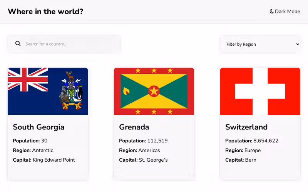The height and width of the screenshot is (192, 308).
Task: Click the search magnifying glass icon
Action: (x=18, y=44)
